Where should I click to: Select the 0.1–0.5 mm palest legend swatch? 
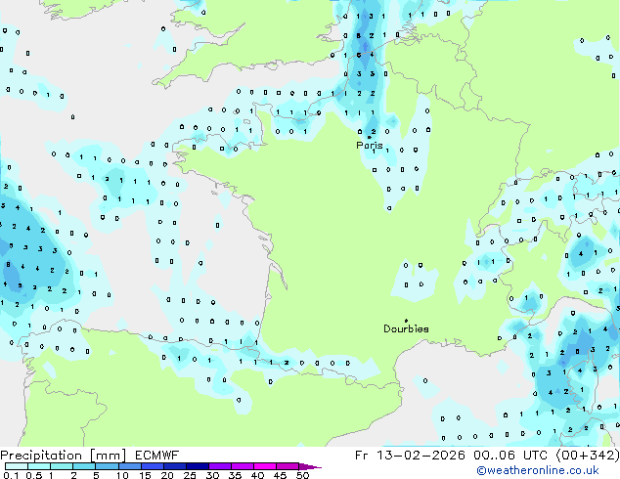[x=17, y=466]
